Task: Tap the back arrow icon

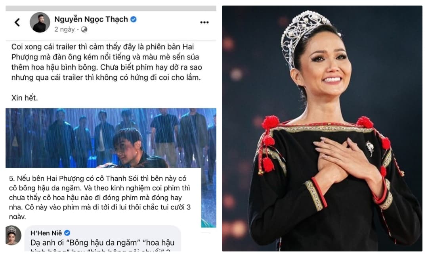Action: [17, 22]
